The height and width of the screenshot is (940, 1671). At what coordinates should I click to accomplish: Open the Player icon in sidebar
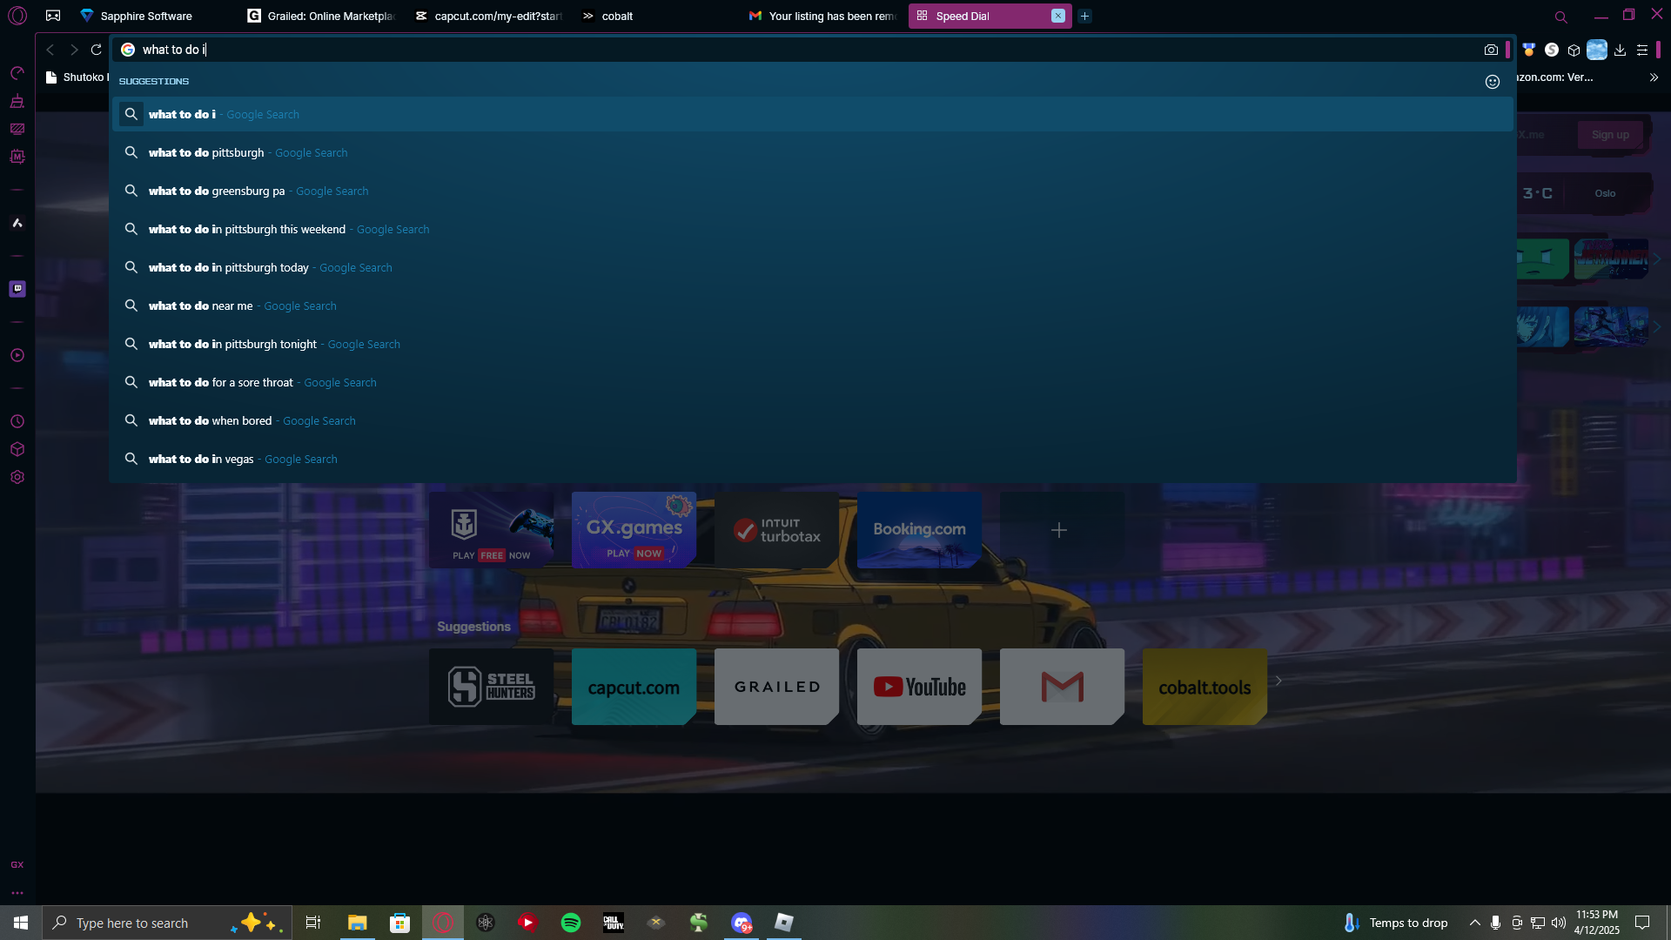pos(17,355)
